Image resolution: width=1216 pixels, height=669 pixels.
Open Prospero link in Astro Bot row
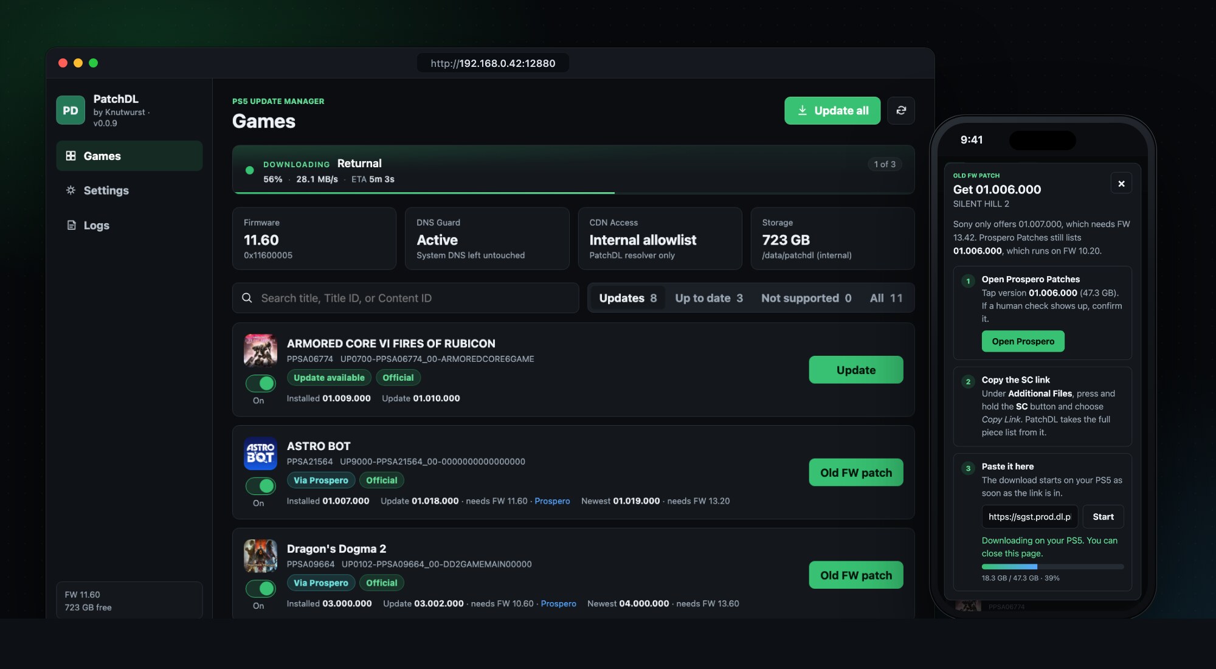552,501
